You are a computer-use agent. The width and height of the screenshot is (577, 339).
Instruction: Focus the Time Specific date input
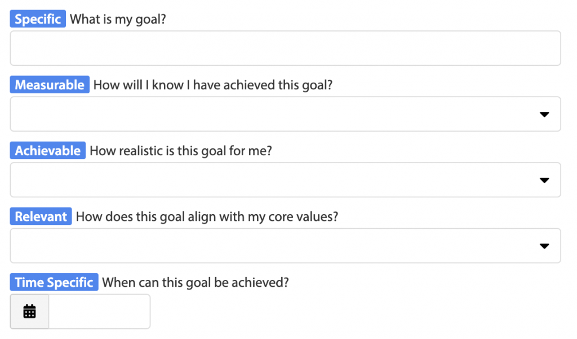click(99, 311)
